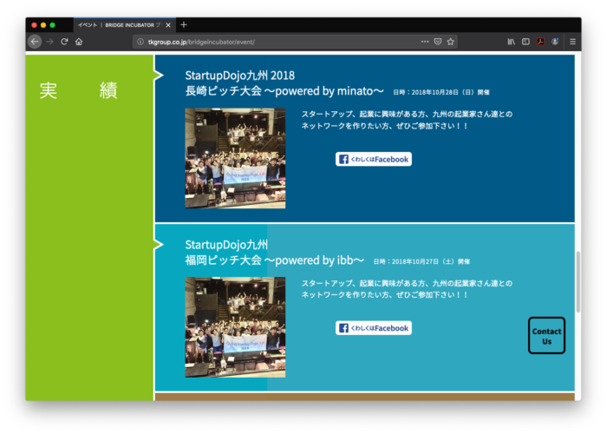Toggle the sidebar view icon

pyautogui.click(x=525, y=42)
